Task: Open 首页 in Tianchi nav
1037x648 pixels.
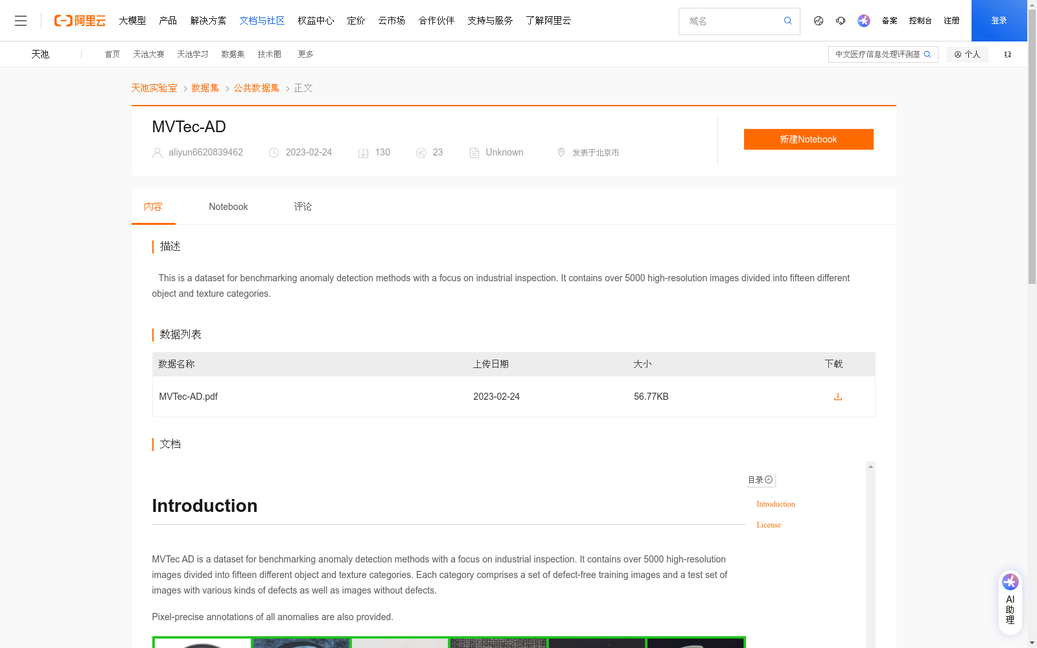Action: [112, 54]
